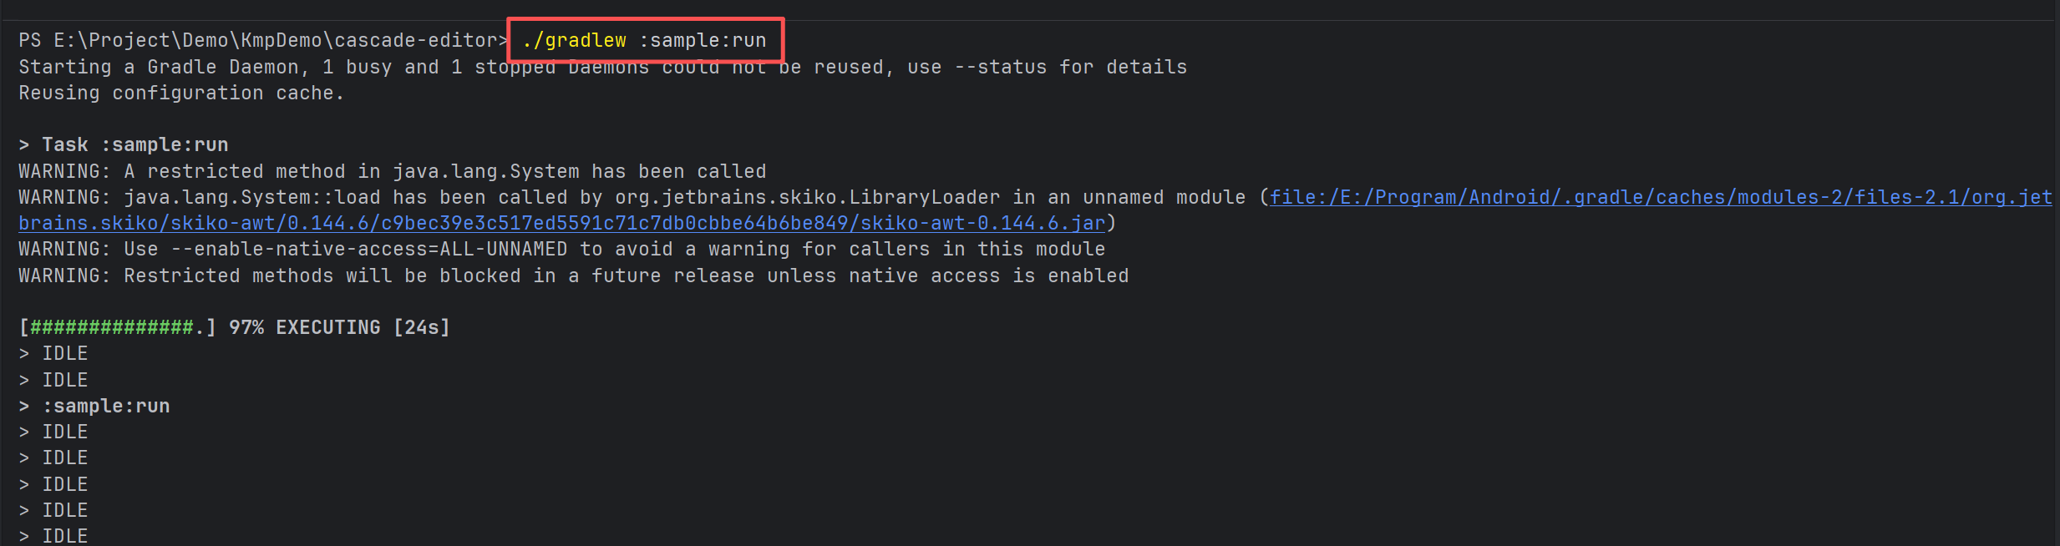
Task: Click the '97% EXECUTING [24s]' status text
Action: [x=339, y=327]
